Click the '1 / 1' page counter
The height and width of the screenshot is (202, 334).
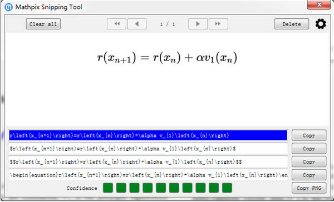(x=168, y=24)
